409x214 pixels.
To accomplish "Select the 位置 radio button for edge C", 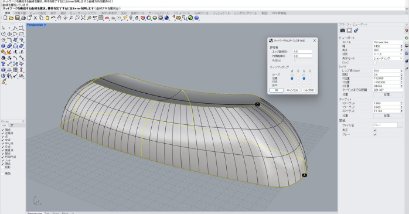I will [304, 79].
